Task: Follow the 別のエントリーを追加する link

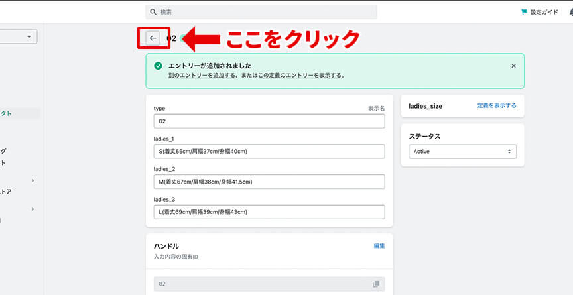Action: click(202, 76)
